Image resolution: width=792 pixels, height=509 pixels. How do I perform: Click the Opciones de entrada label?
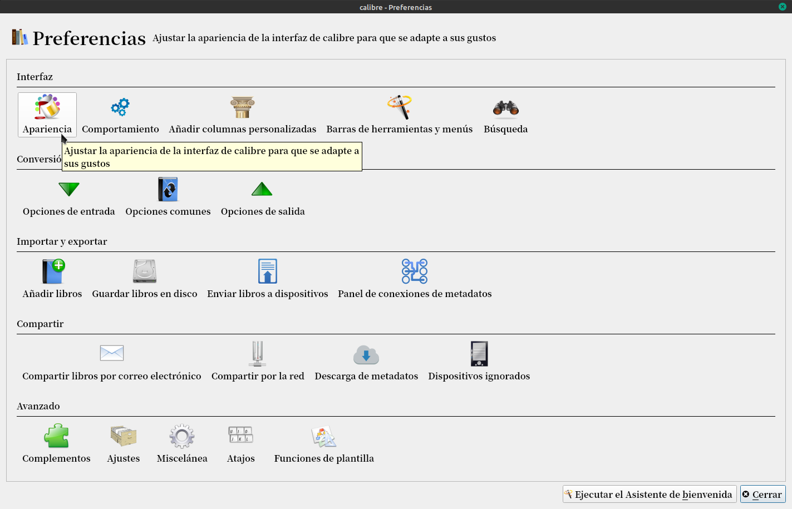(69, 211)
